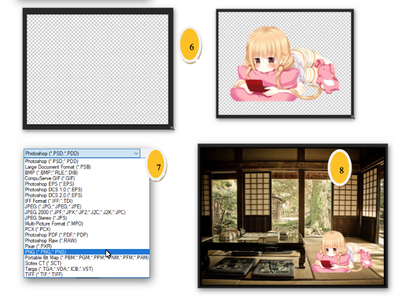This screenshot has width=403, height=299.
Task: Click the yellow step 8 badge
Action: click(x=341, y=170)
